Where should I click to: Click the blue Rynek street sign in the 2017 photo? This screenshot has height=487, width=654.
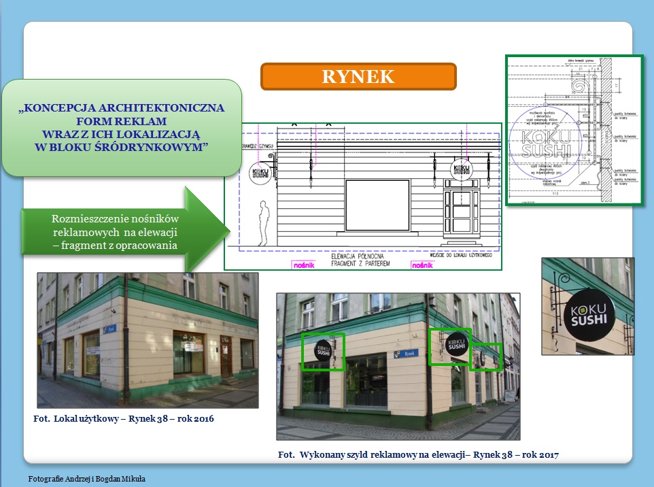tap(405, 354)
